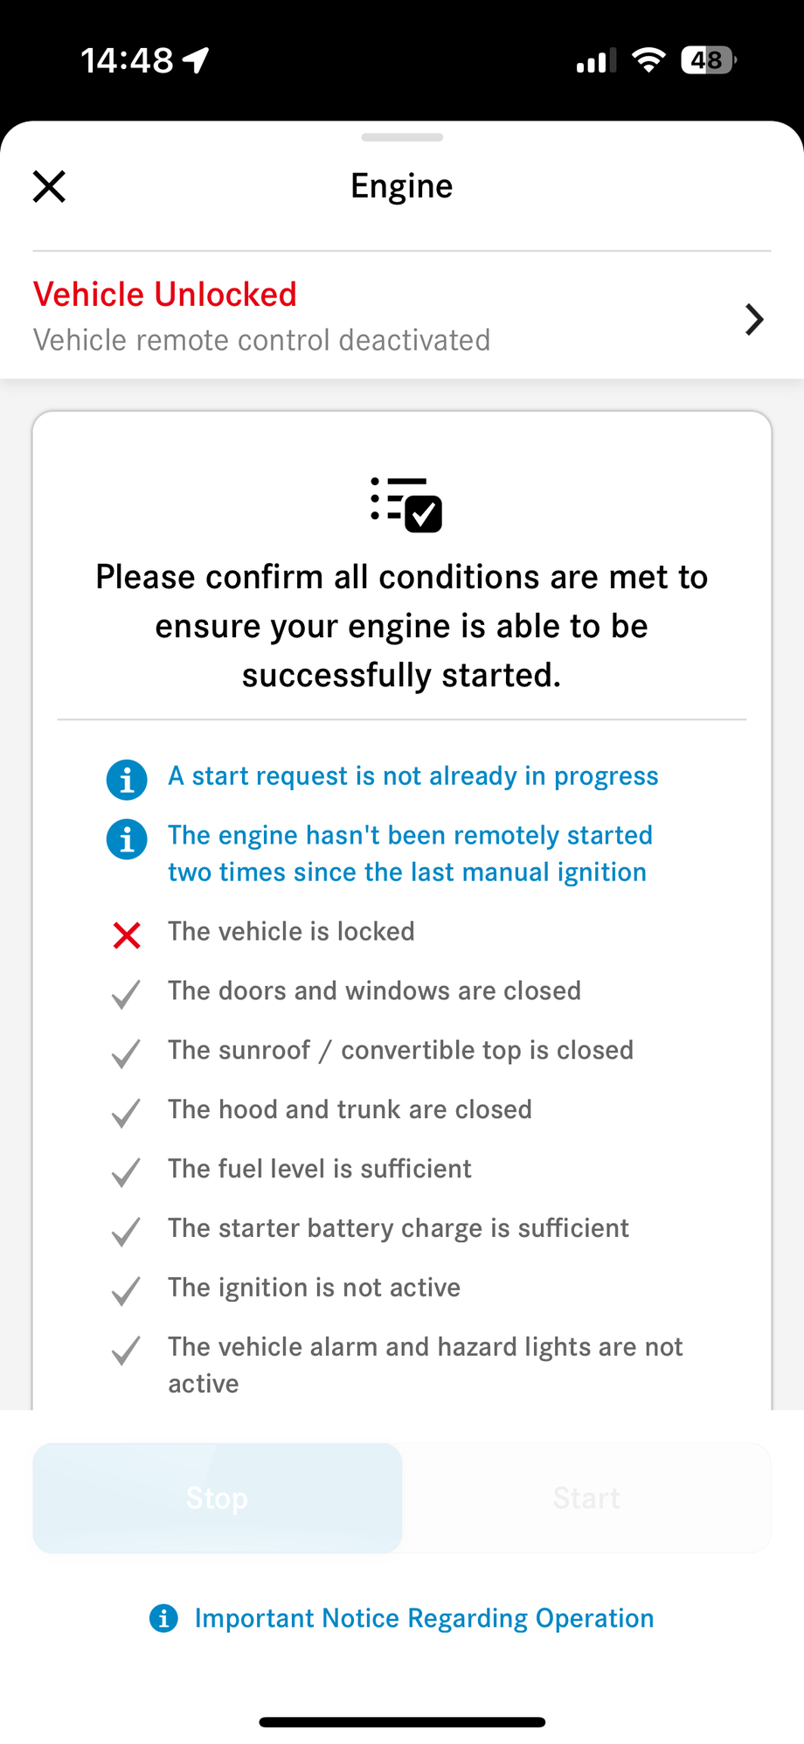Tap checkmark beside fuel level is sufficient
Screen dimensions: 804x1744
pos(127,1172)
